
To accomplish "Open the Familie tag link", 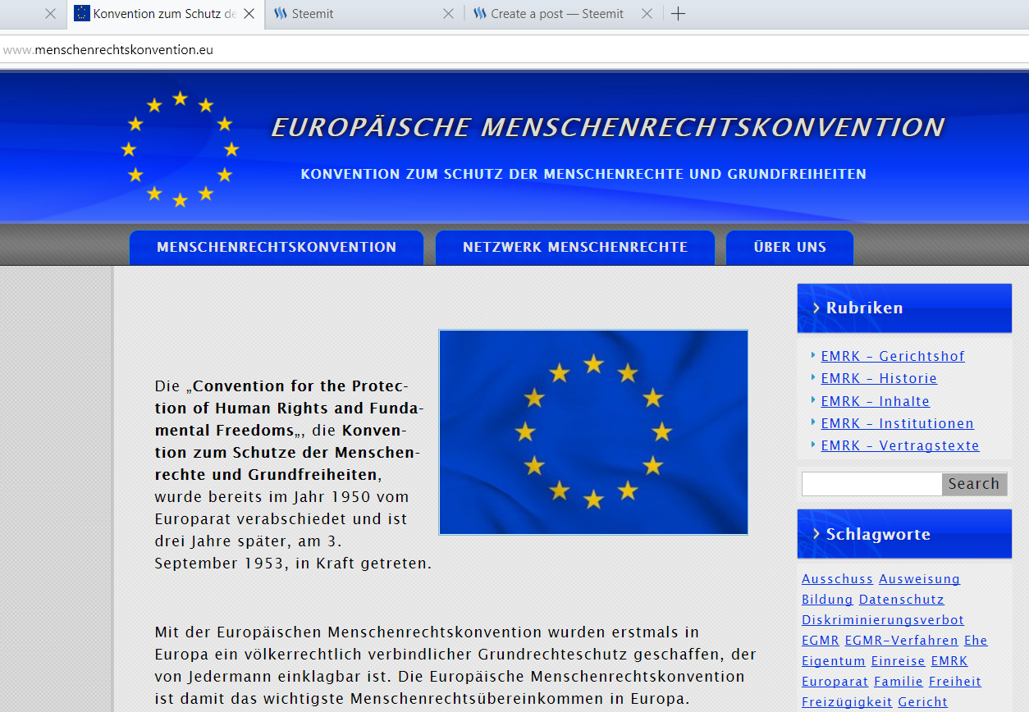I will pos(899,682).
